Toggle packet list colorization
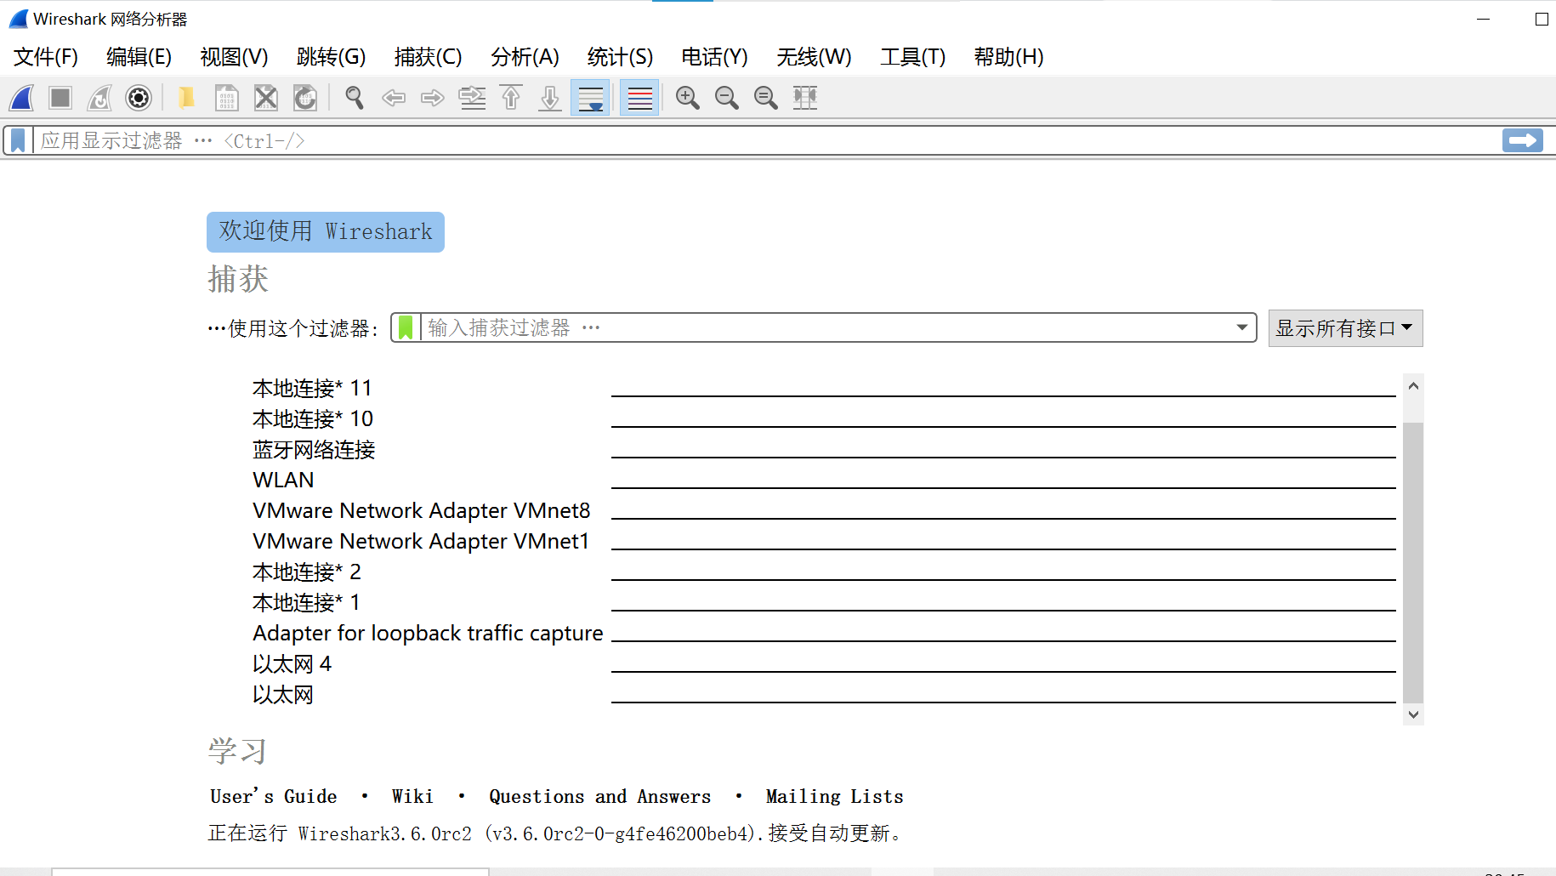The width and height of the screenshot is (1556, 876). (x=639, y=98)
